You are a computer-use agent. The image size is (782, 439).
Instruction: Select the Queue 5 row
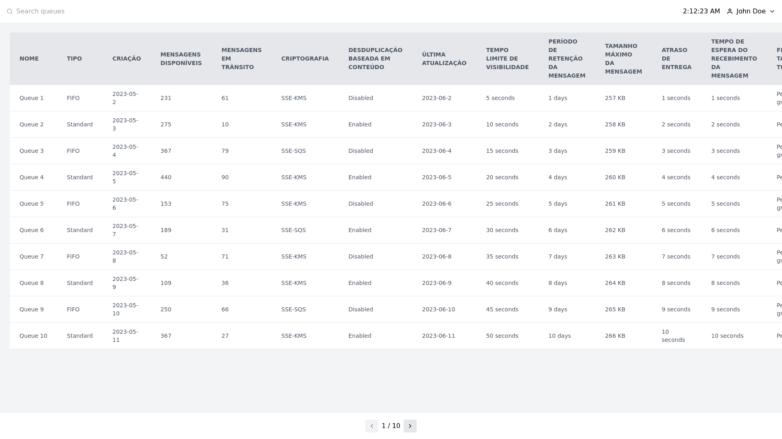(31, 204)
